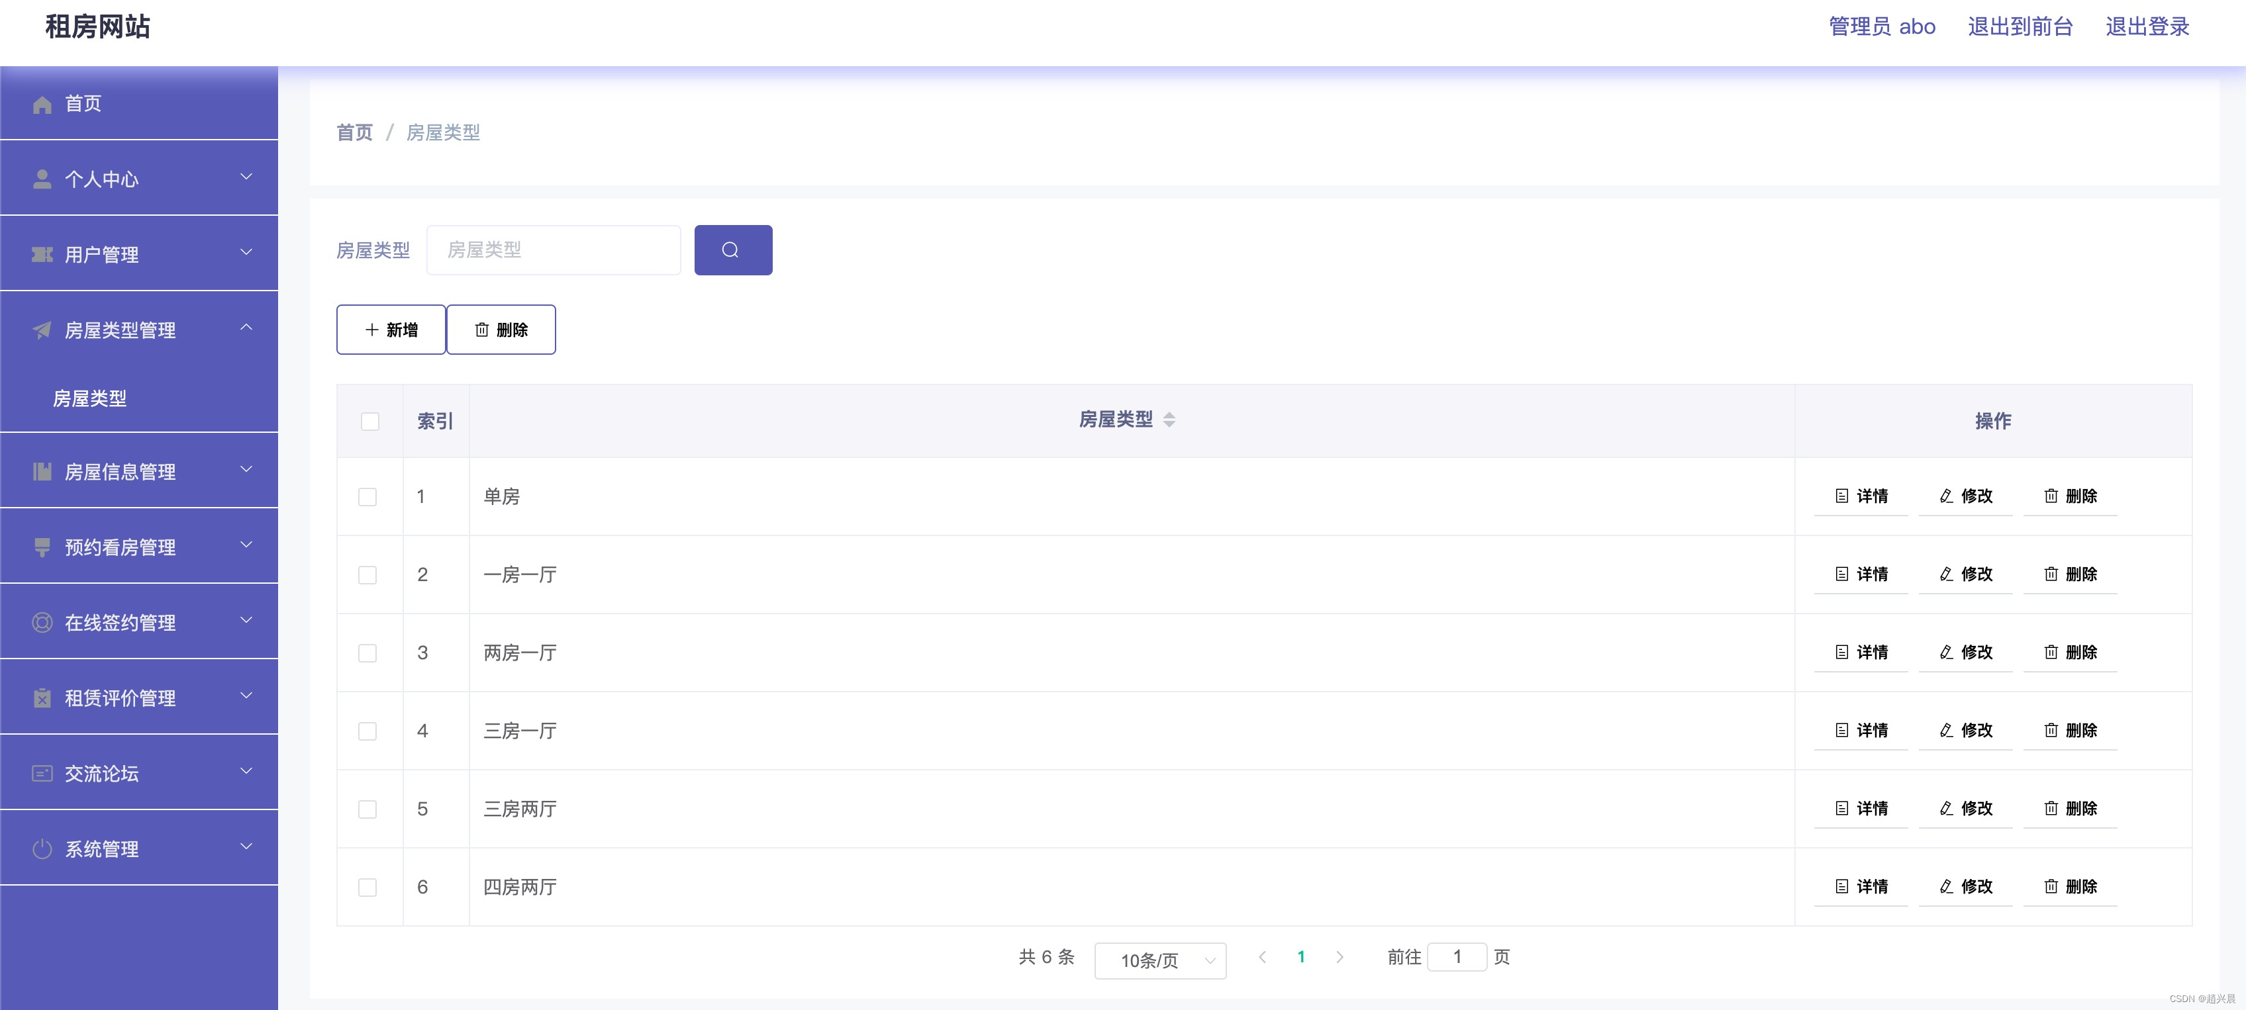This screenshot has height=1010, width=2246.
Task: Click 修改 for row 四房两厅
Action: click(1965, 886)
